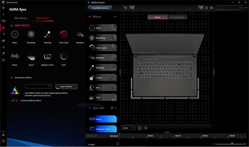
Task: Add the Breathing effect in AURA Creator
Action: tap(103, 38)
